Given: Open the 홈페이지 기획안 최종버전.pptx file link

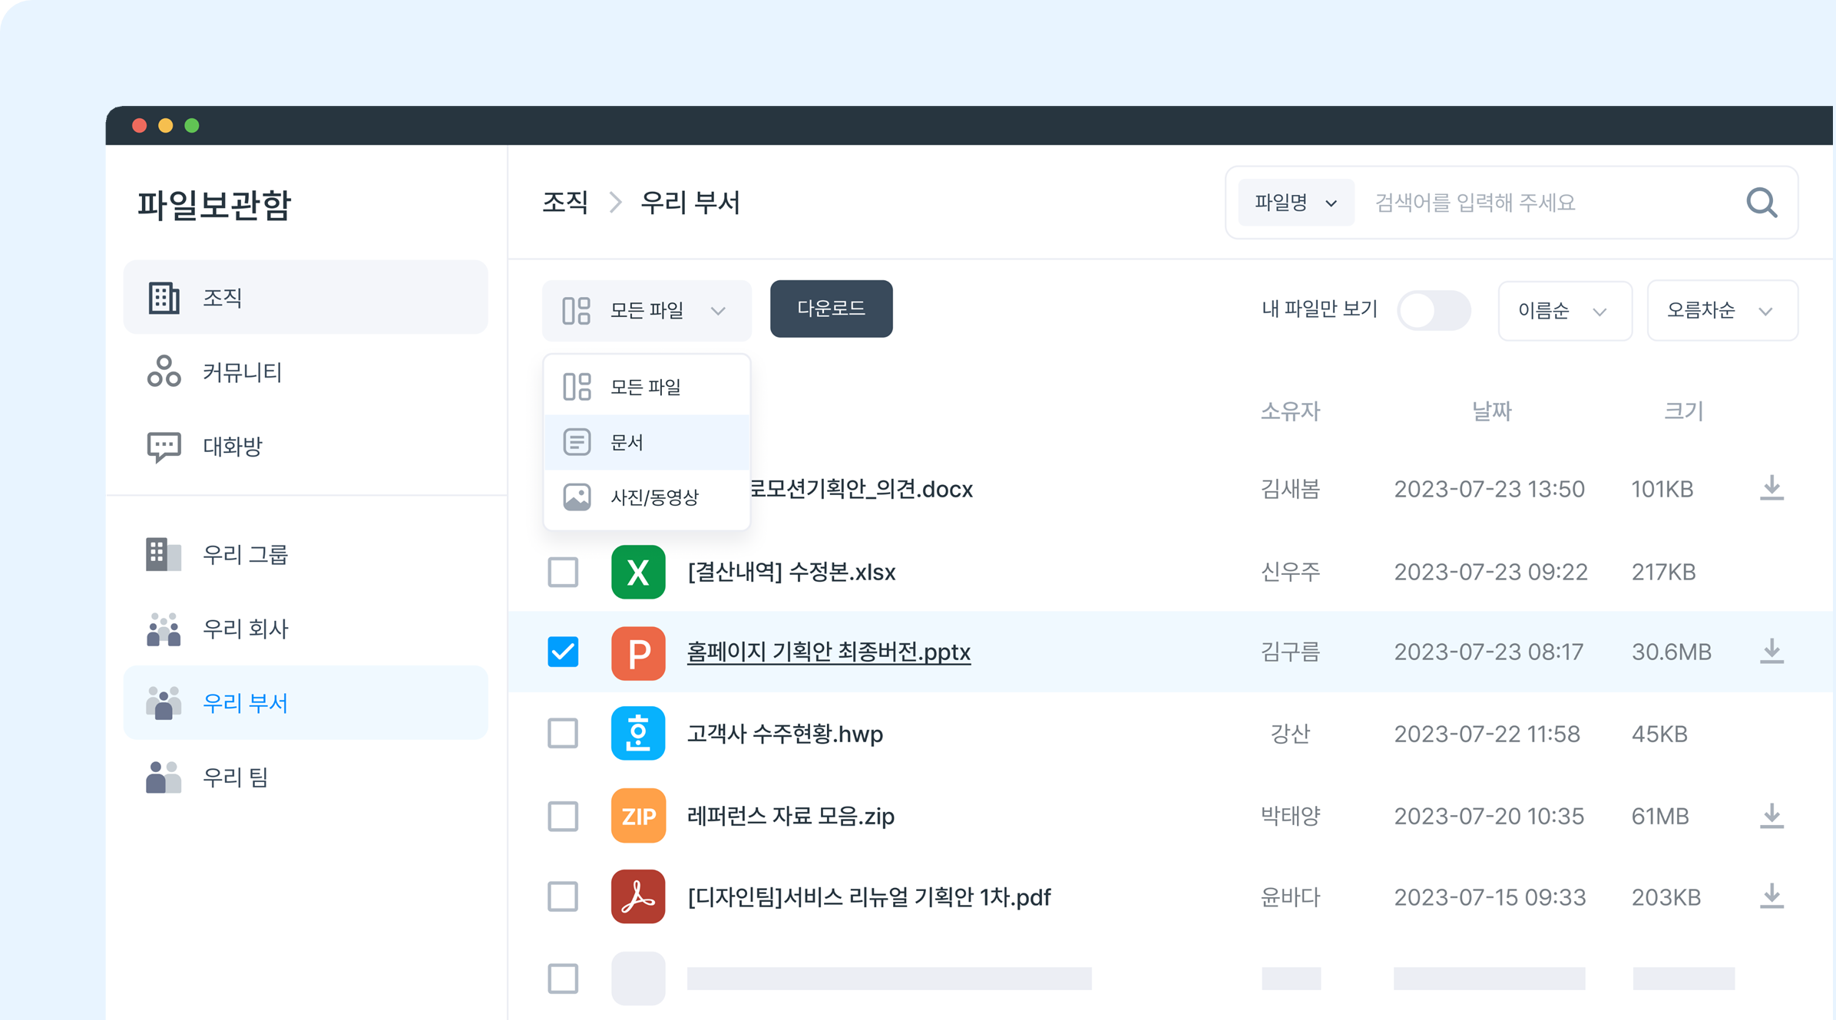Looking at the screenshot, I should [x=828, y=652].
